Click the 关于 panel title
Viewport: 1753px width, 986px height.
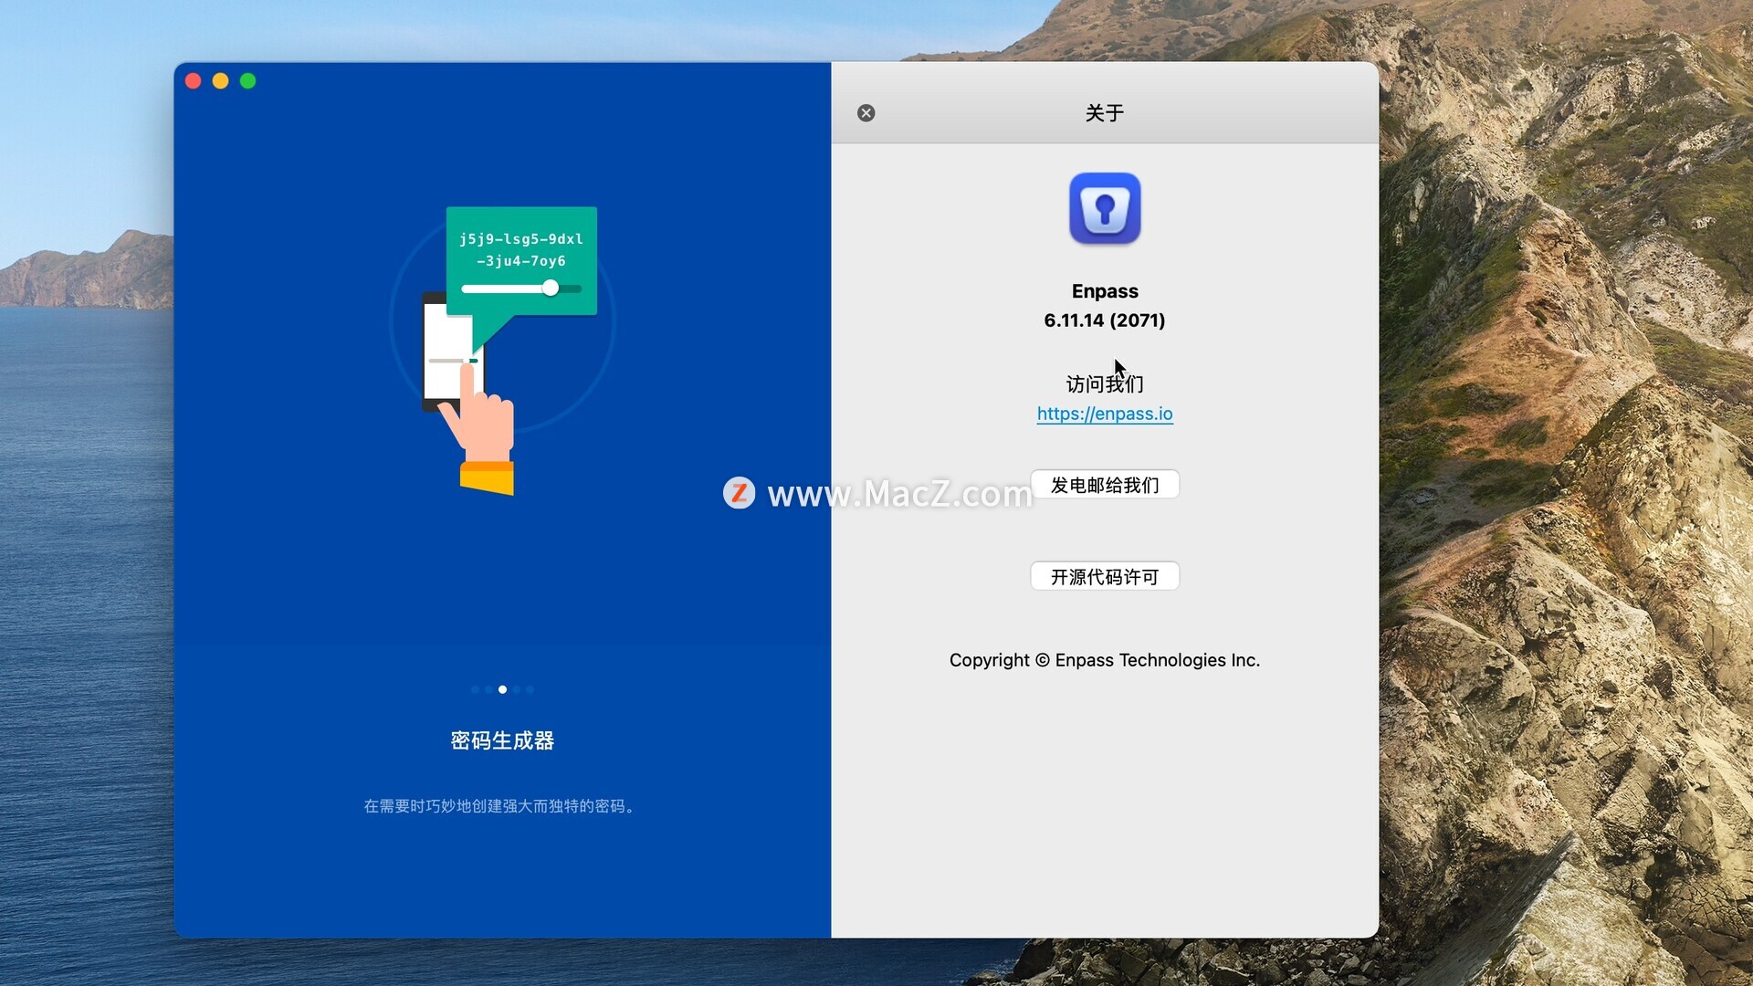(1105, 113)
